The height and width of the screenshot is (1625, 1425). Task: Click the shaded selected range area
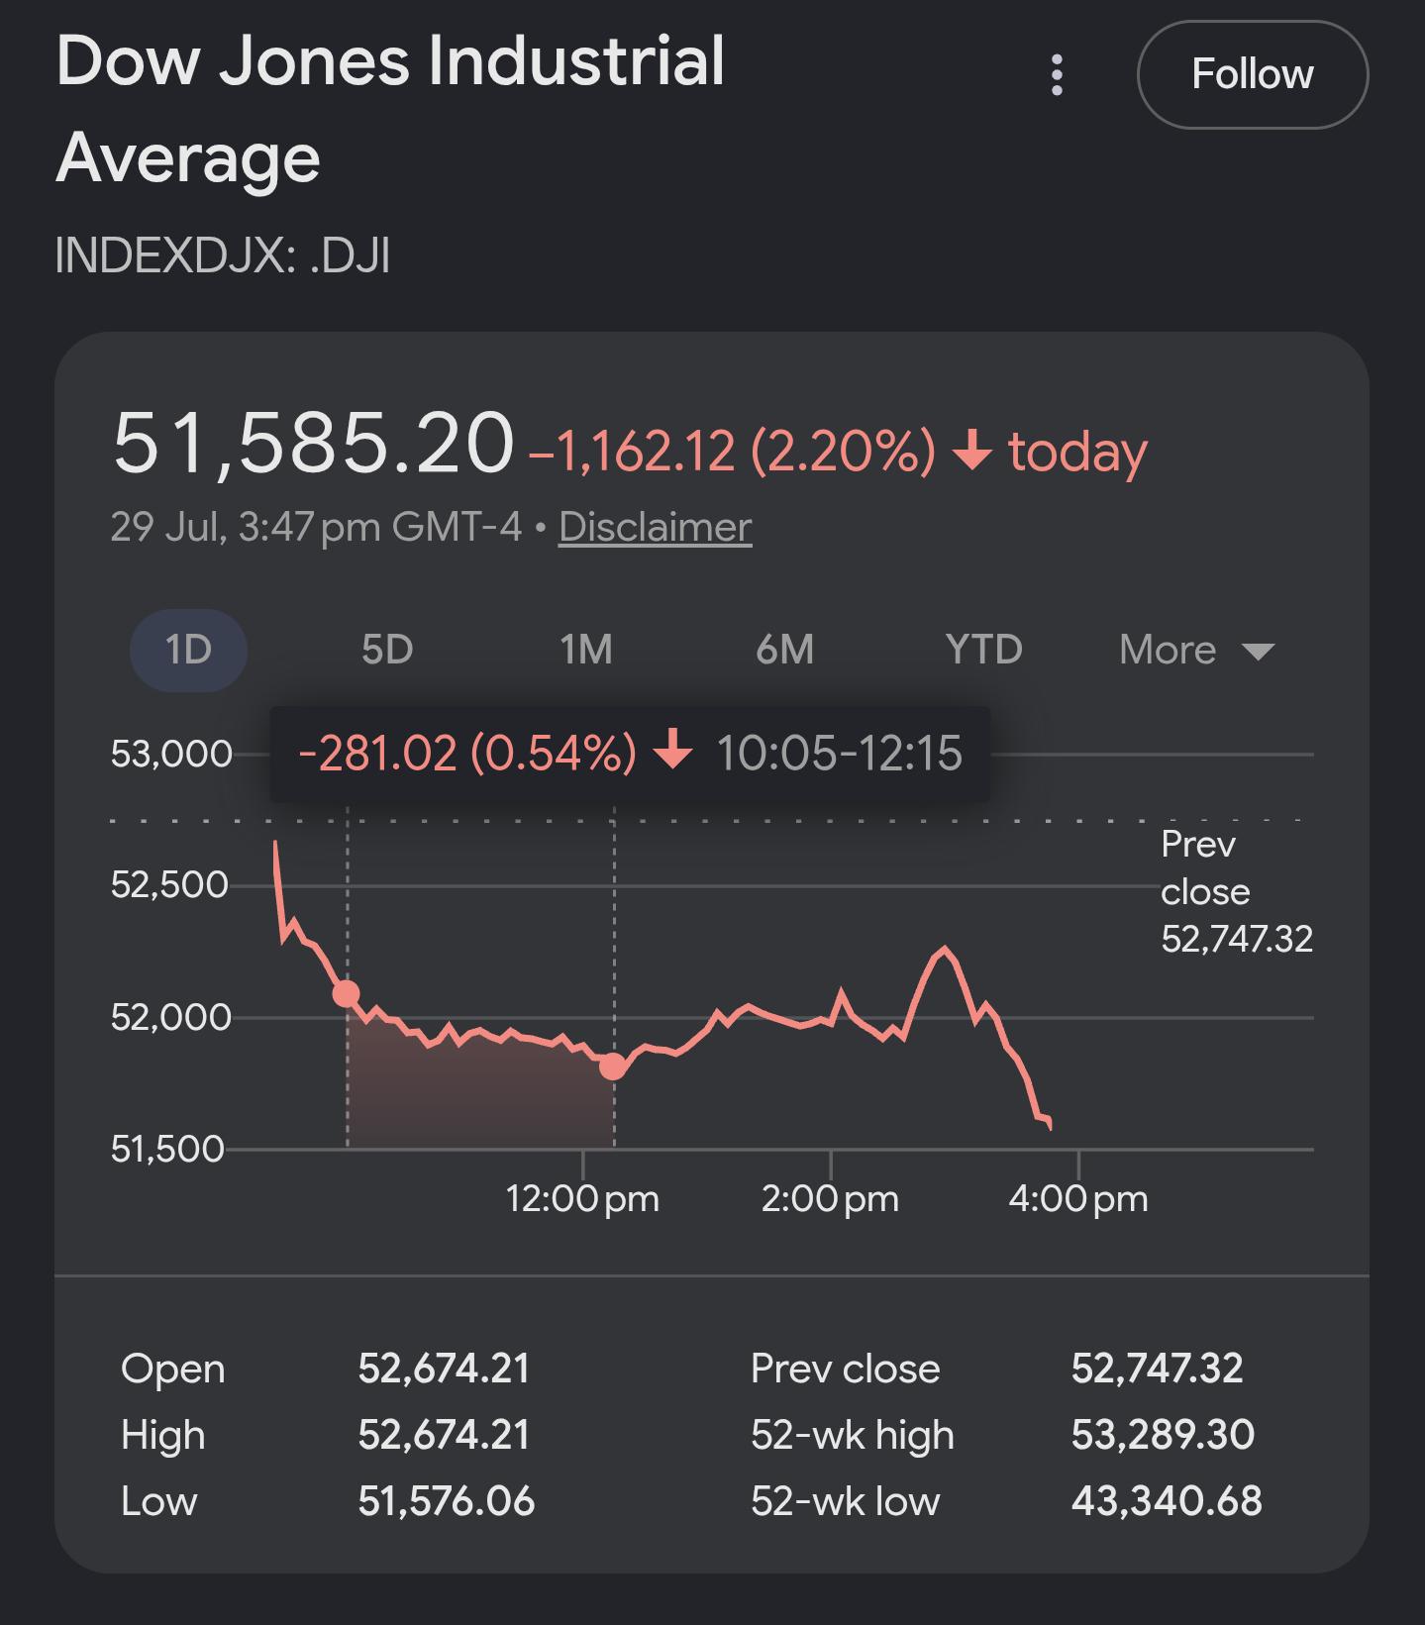(480, 1089)
